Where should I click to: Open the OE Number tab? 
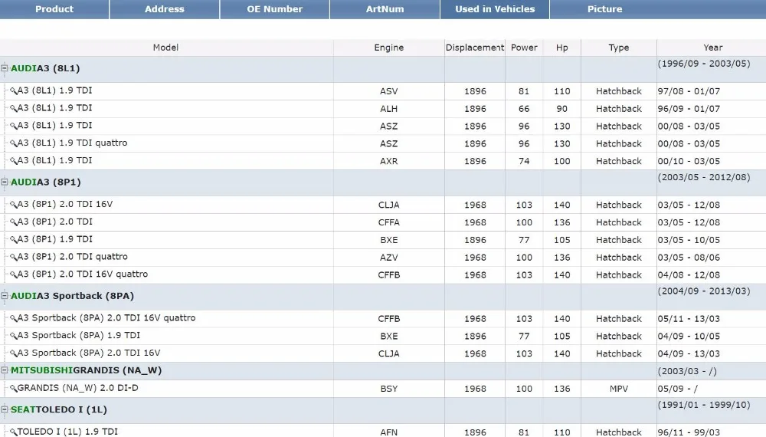[x=274, y=9]
